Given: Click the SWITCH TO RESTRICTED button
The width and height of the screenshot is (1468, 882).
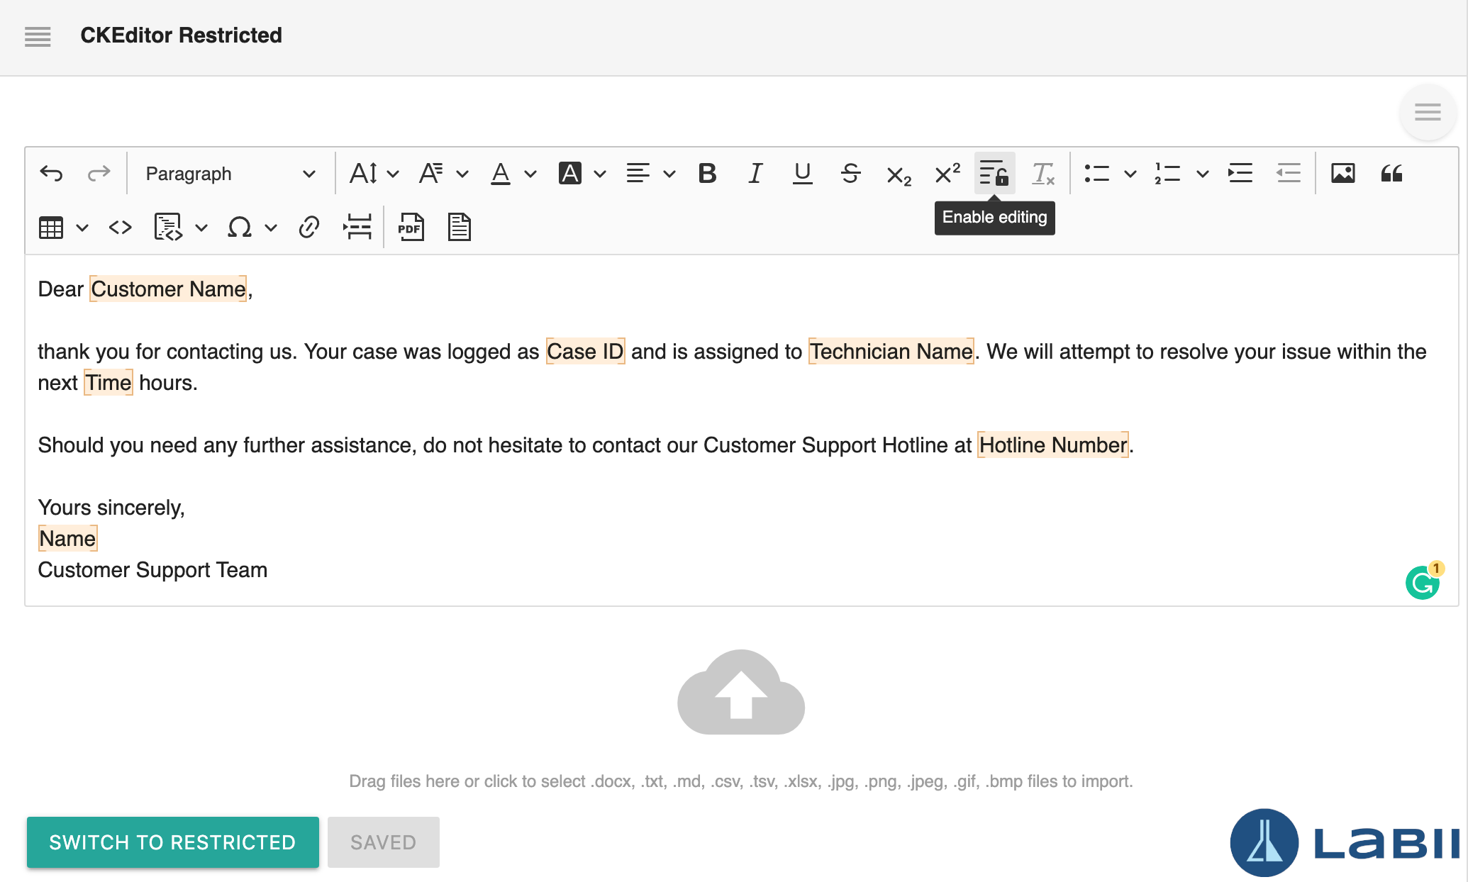Looking at the screenshot, I should 172,842.
